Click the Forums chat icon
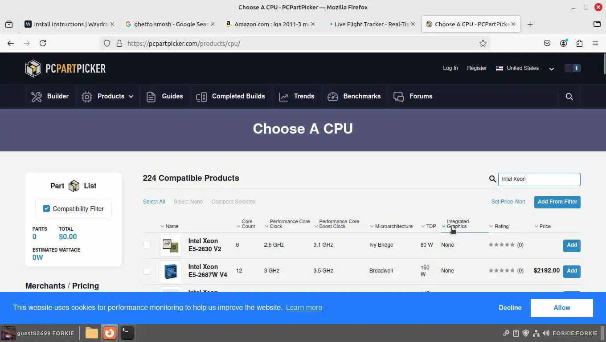 [399, 97]
